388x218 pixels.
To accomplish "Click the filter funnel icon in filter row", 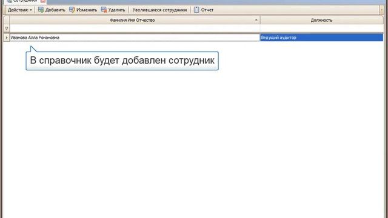I will [7, 28].
